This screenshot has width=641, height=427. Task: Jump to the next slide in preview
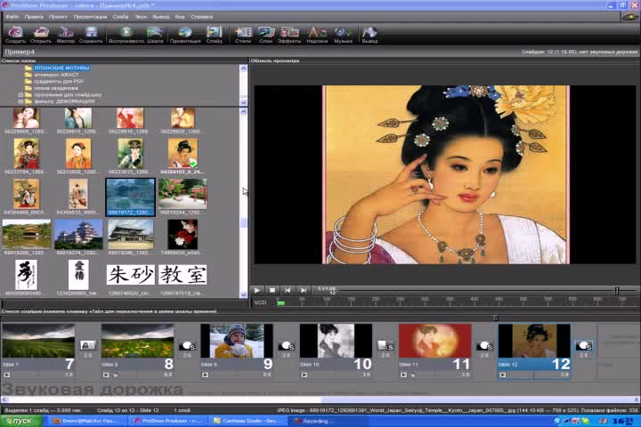[304, 290]
